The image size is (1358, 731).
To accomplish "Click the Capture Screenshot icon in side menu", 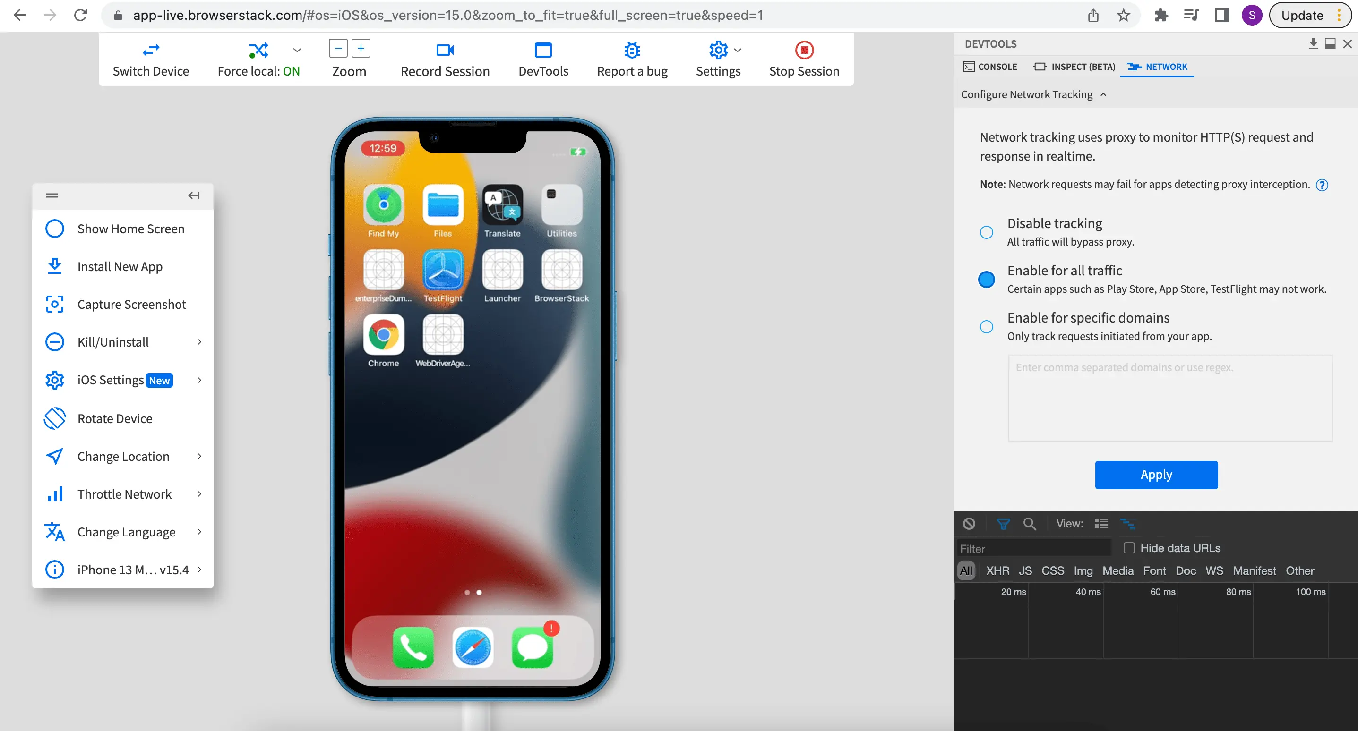I will pyautogui.click(x=55, y=304).
